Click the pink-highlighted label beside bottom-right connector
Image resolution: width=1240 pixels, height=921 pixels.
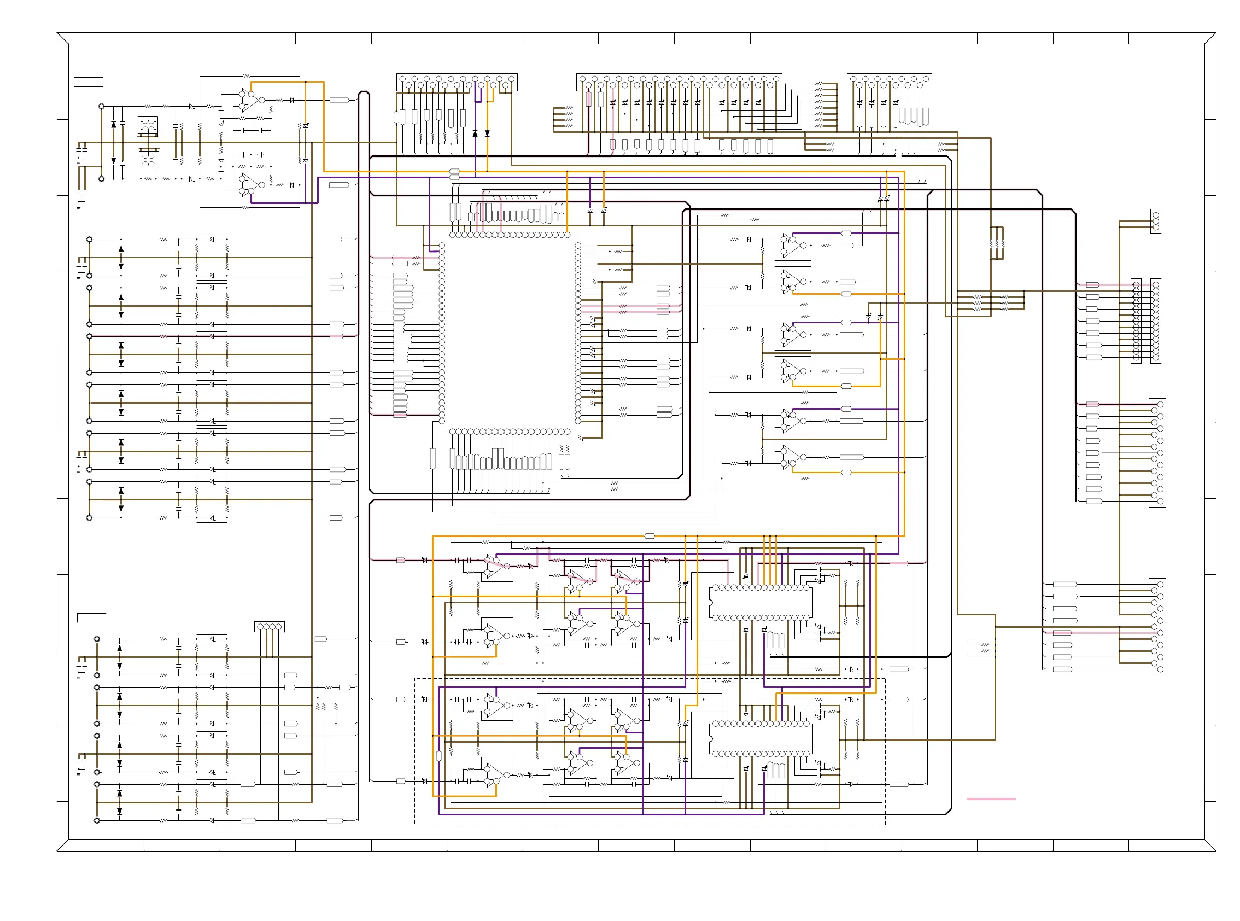pyautogui.click(x=1062, y=633)
